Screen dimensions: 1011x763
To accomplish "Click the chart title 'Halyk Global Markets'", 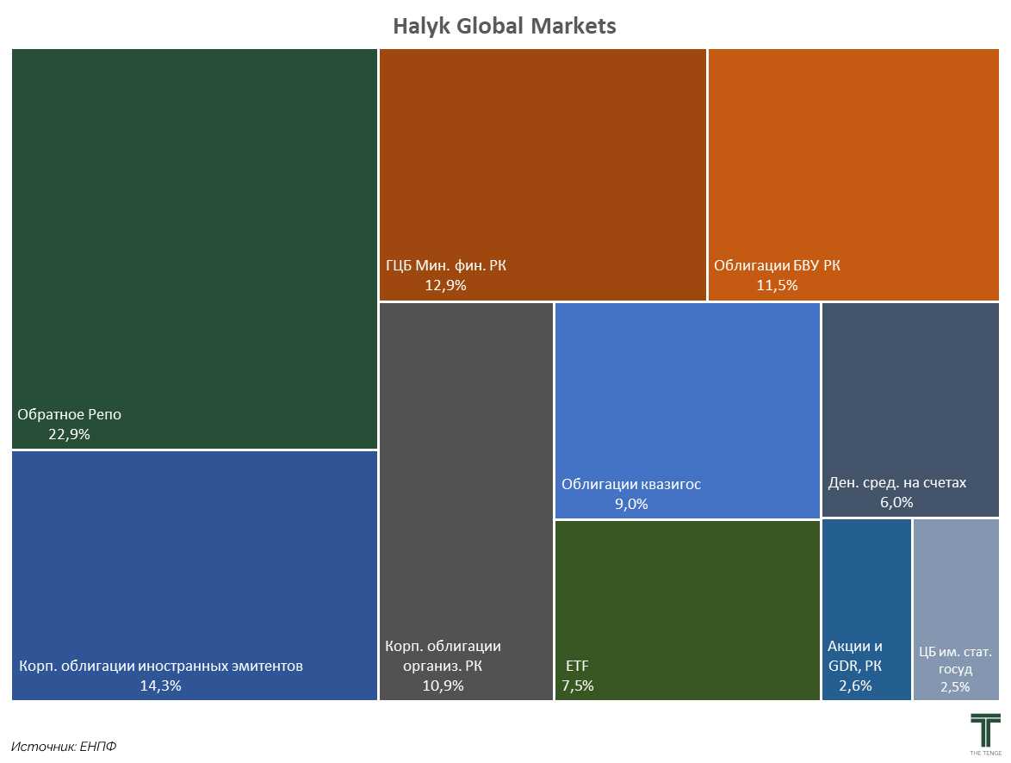I will (x=505, y=26).
